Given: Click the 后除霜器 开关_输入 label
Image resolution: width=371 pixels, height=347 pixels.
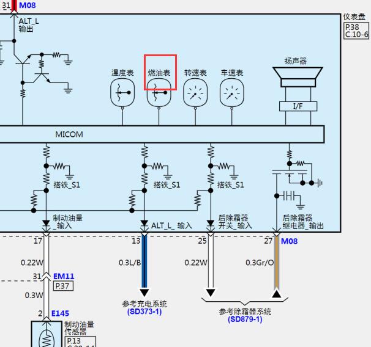Looking at the screenshot, I should (x=235, y=222).
